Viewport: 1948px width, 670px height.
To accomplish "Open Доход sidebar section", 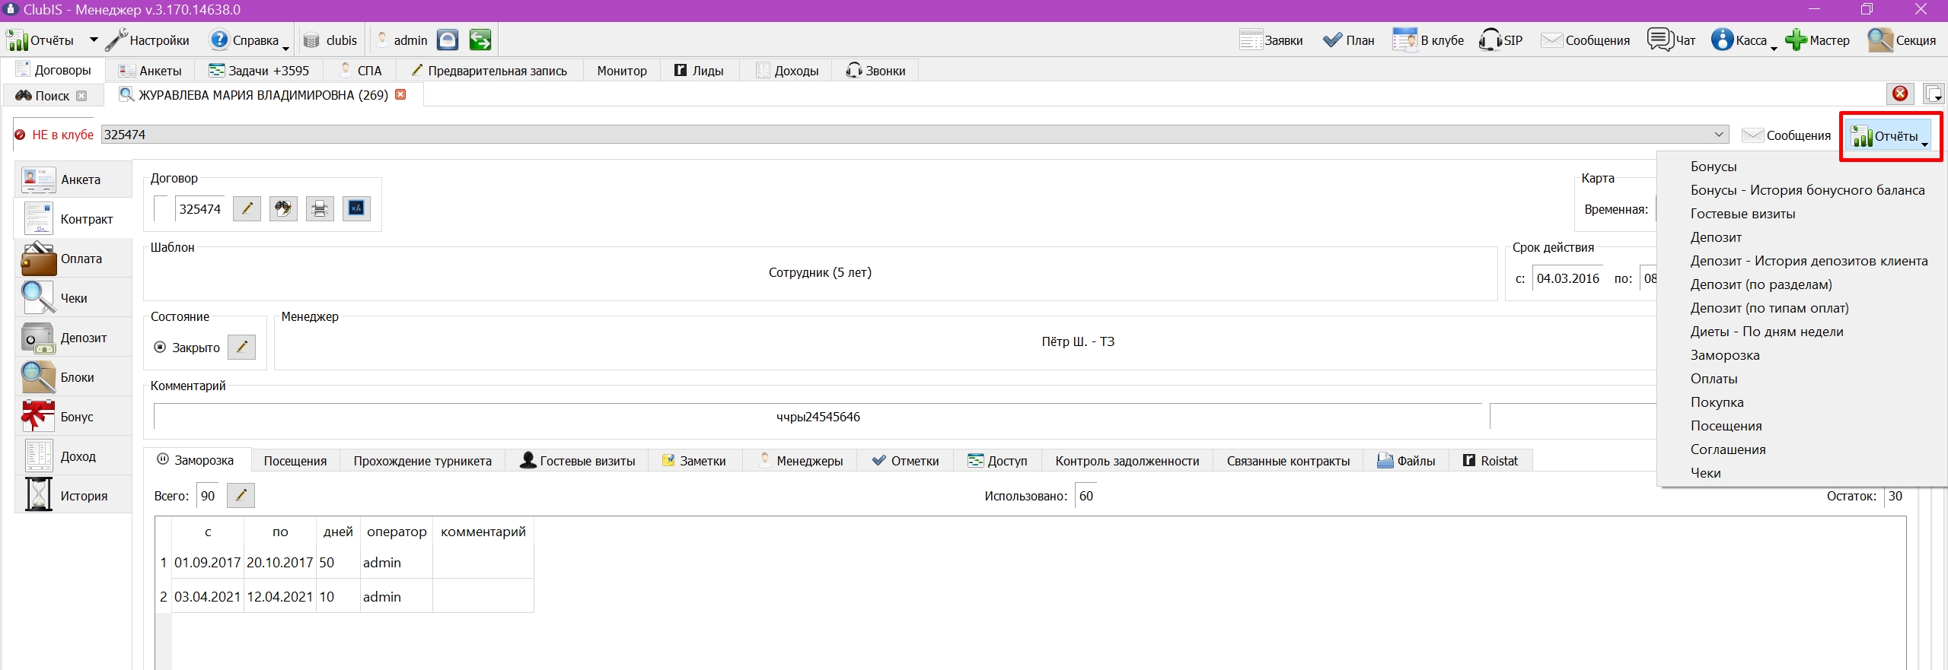I will coord(73,456).
